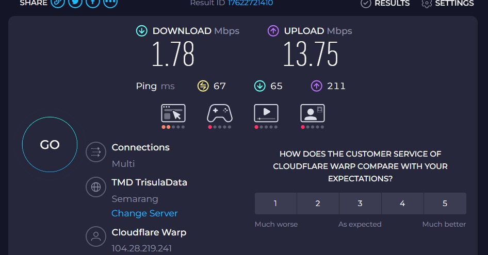Screen dimensions: 488x255
Task: Click the idle ping icon showing 67
Action: pos(203,86)
